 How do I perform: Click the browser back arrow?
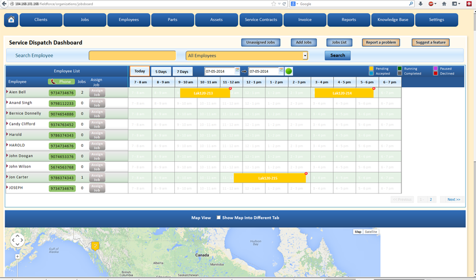tap(4, 3)
